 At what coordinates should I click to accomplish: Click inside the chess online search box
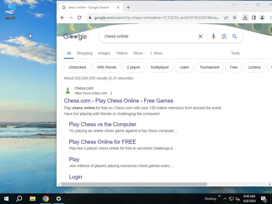pyautogui.click(x=149, y=36)
